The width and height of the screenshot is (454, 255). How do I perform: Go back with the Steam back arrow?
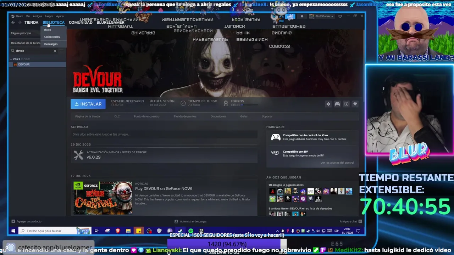click(13, 22)
